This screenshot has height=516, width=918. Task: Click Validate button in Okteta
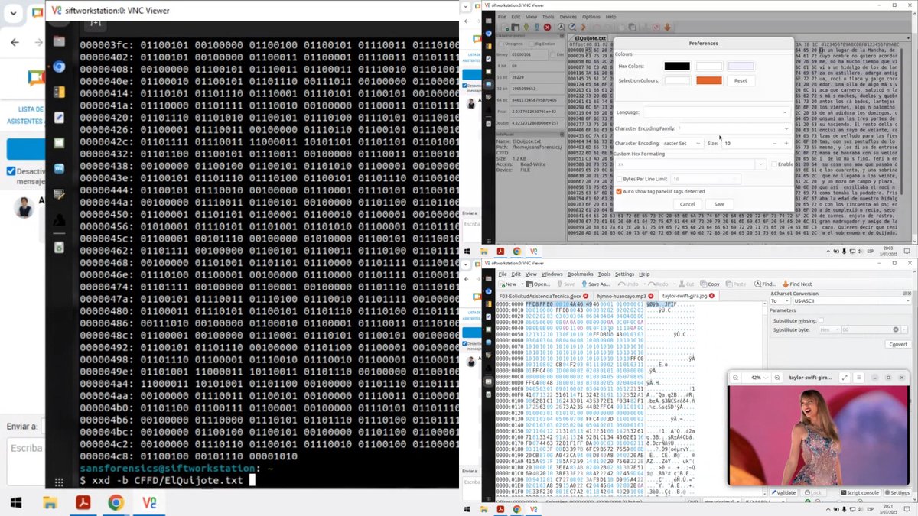coord(783,492)
